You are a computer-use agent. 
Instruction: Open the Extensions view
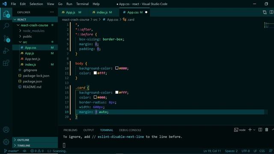tap(6, 63)
